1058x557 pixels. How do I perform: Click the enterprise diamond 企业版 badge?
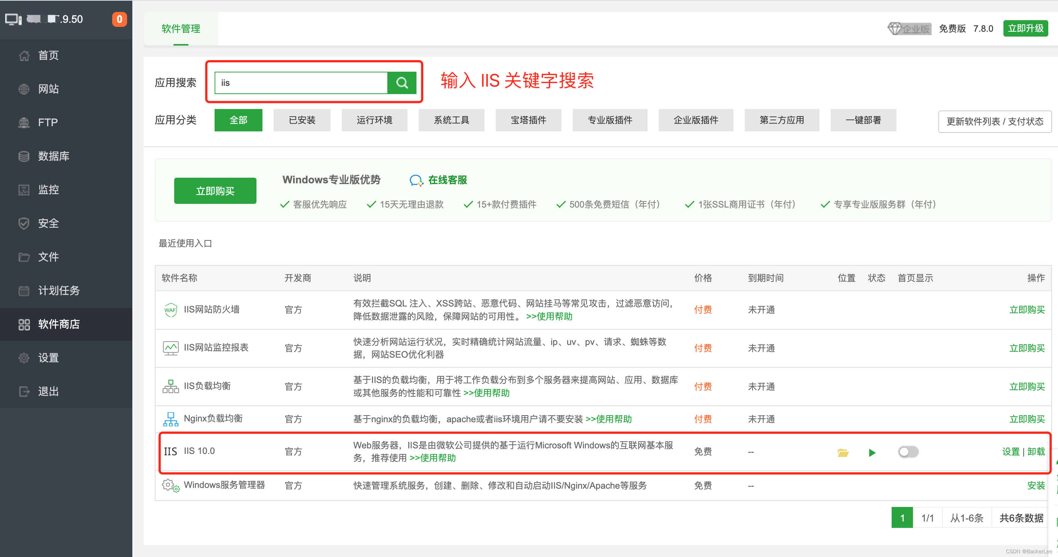(x=909, y=28)
